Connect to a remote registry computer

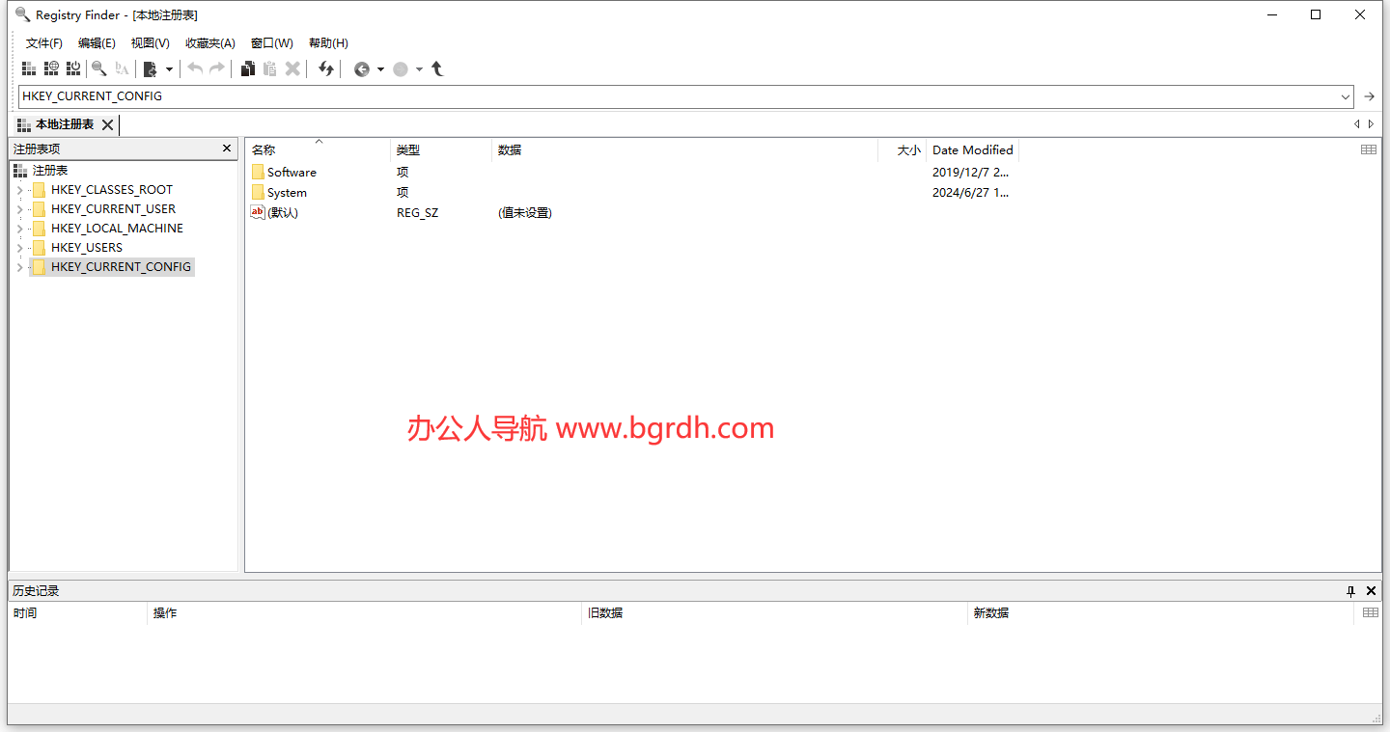point(51,68)
